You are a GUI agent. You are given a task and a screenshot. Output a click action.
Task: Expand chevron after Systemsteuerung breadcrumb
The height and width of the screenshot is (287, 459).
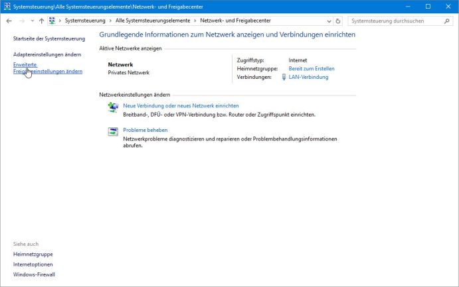point(110,21)
